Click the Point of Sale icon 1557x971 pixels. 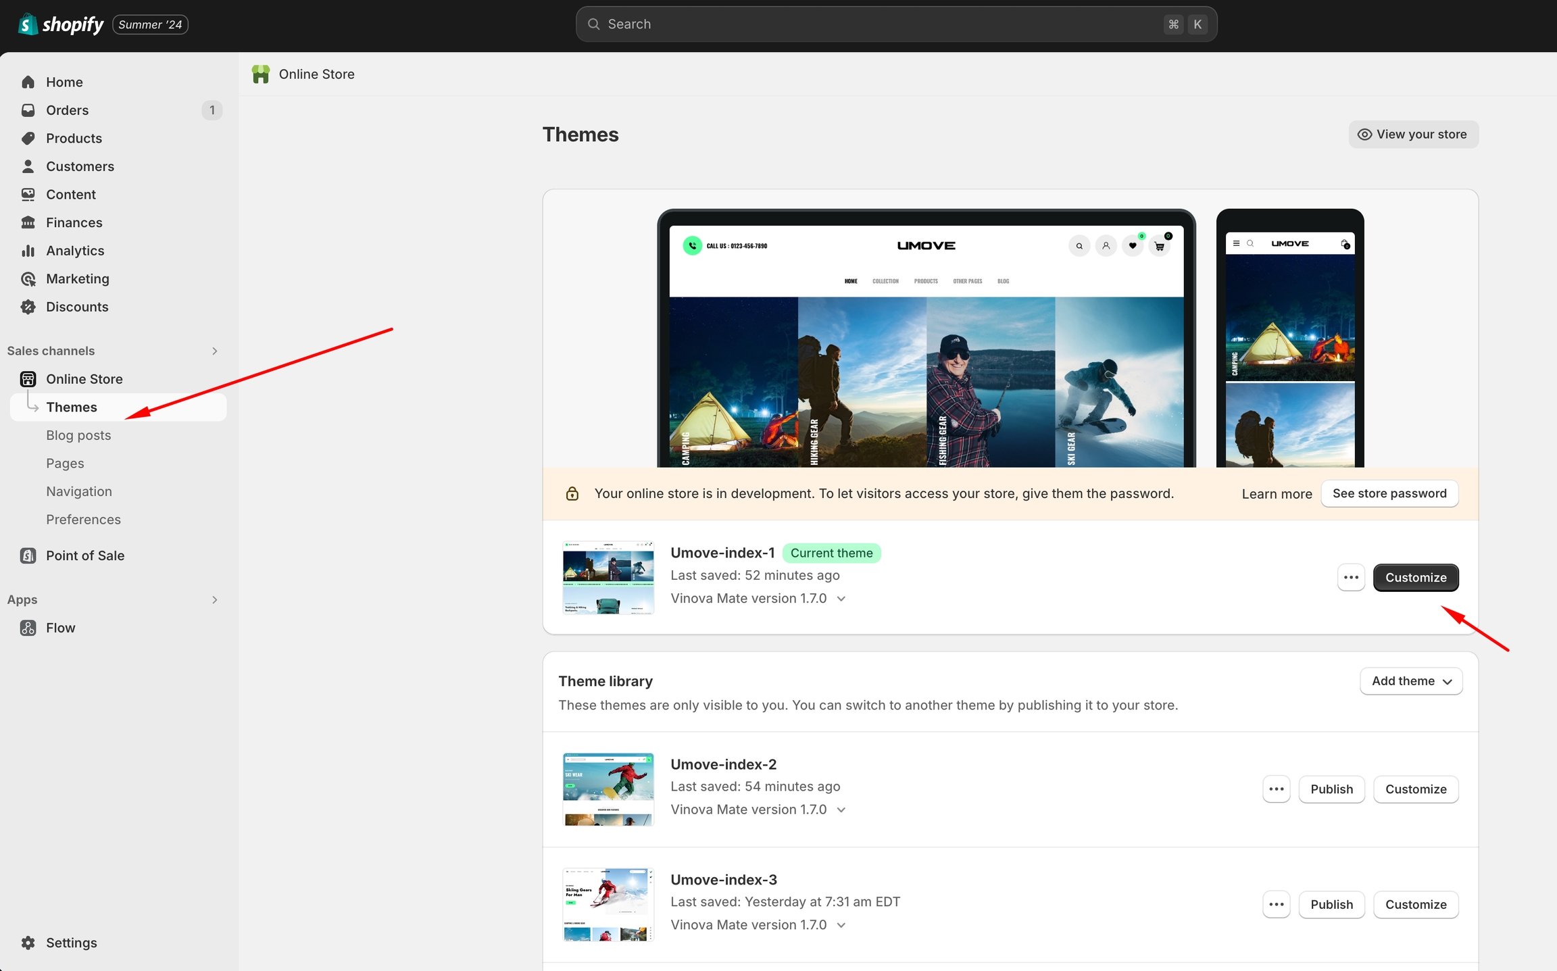[28, 555]
